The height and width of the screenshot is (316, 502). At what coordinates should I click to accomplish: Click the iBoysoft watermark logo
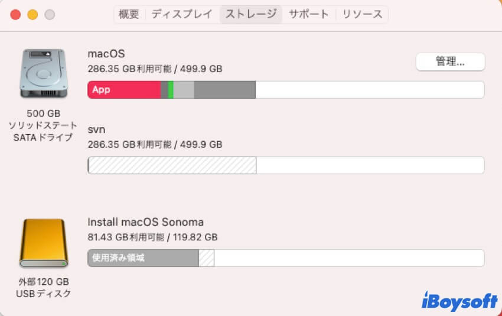pyautogui.click(x=459, y=301)
